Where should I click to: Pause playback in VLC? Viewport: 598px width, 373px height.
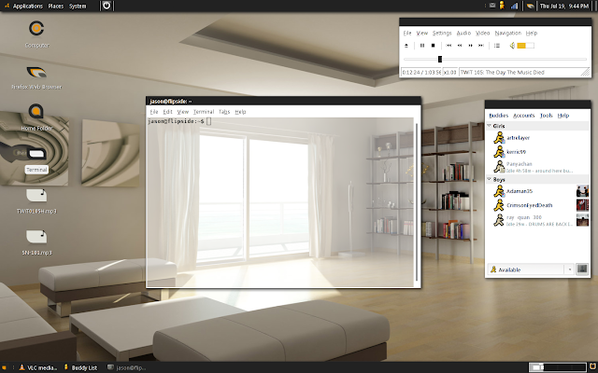pos(421,46)
